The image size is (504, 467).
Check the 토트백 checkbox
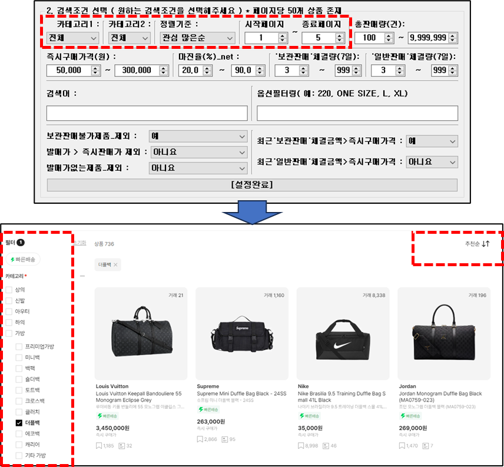click(x=19, y=390)
